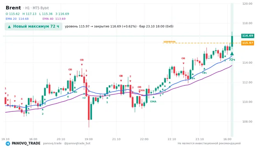The image size is (263, 148).
Task: Click the green EMA signal label
Action: click(153, 102)
